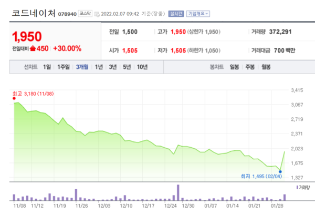This screenshot has height=215, width=315.
Task: Click the current price 1,950
Action: click(x=27, y=36)
